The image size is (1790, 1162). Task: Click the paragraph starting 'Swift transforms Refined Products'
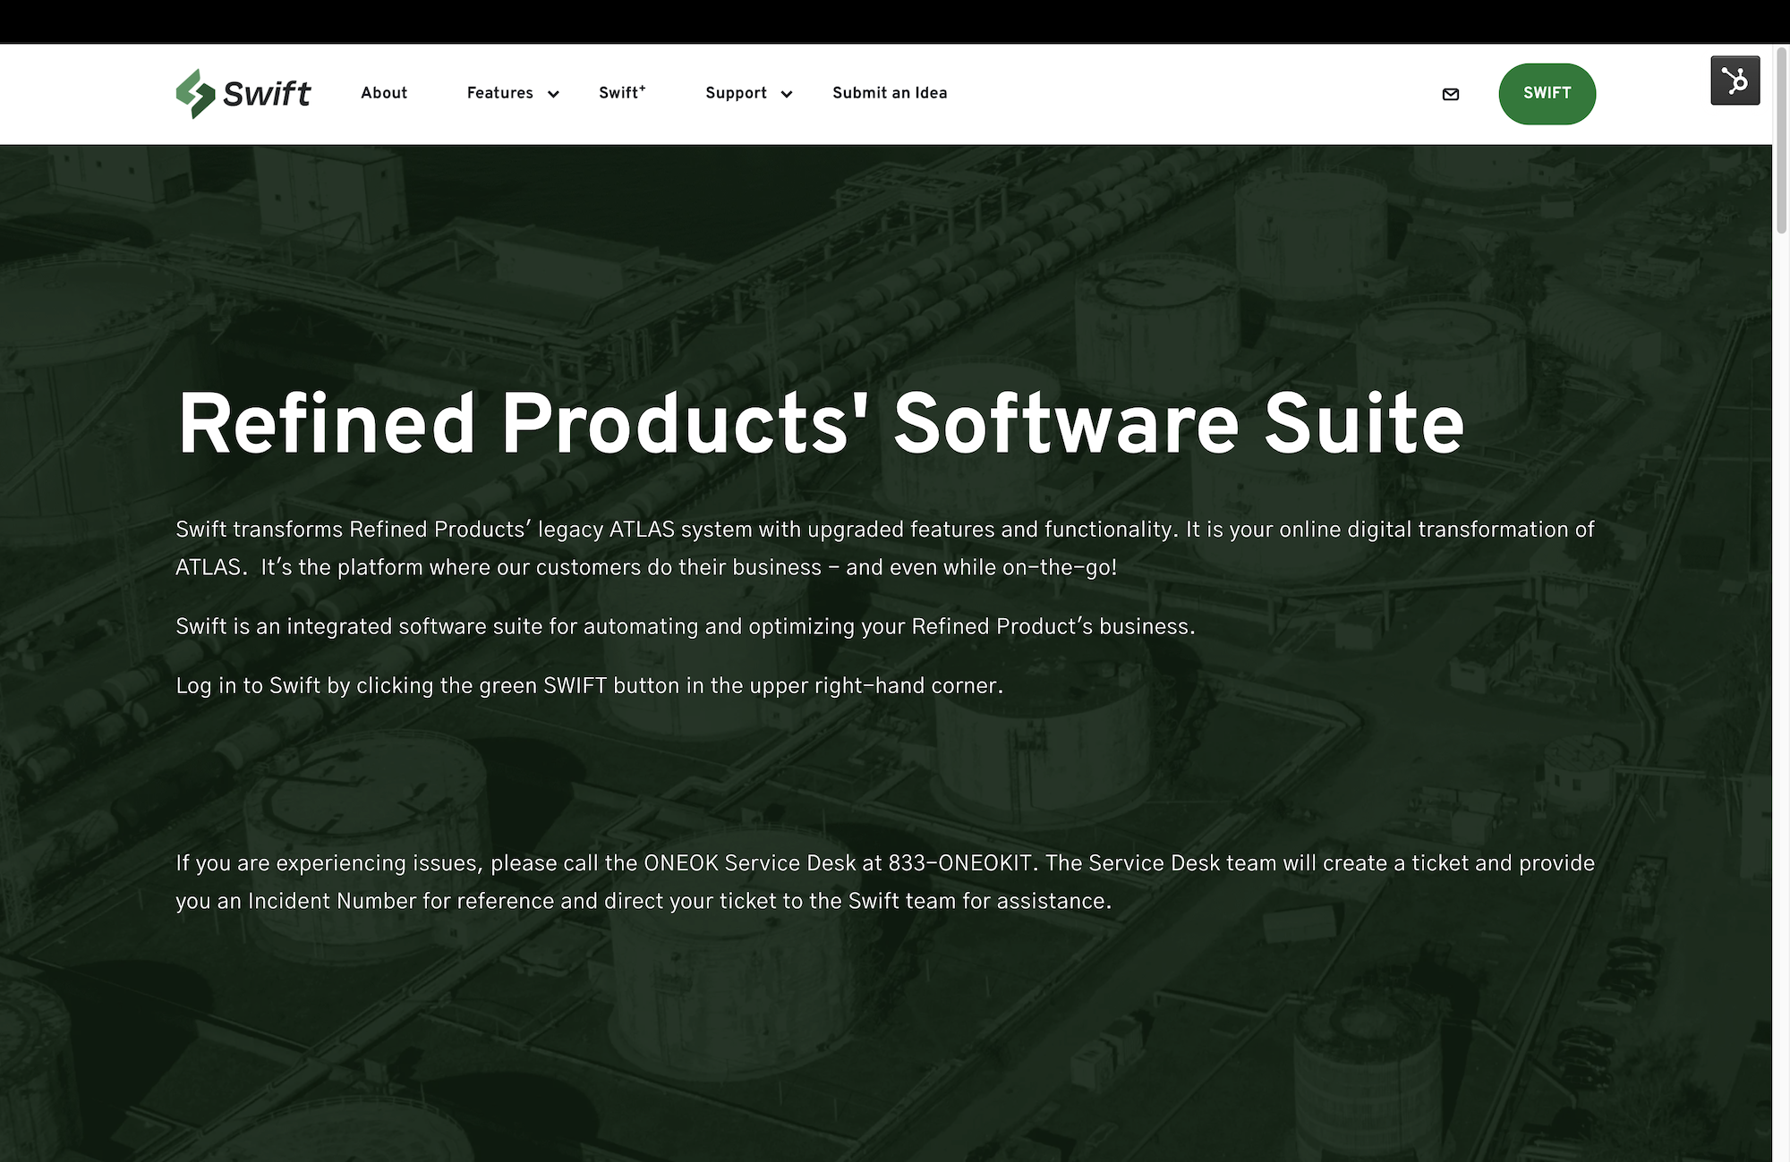tap(885, 548)
